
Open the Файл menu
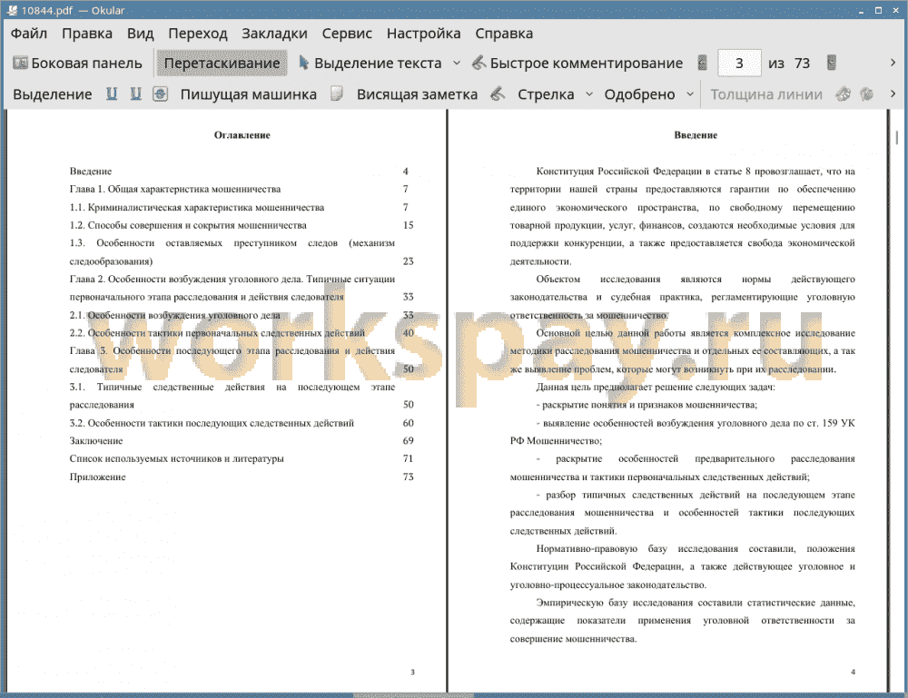point(28,34)
